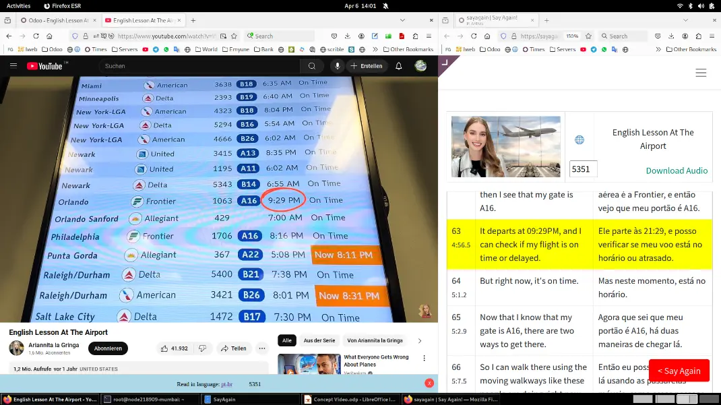Switch to the terminal 'root@node218909-mumbai' taskbar item

[150, 400]
